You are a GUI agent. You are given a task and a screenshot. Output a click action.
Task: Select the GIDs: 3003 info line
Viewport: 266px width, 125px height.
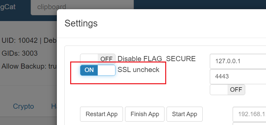point(19,53)
